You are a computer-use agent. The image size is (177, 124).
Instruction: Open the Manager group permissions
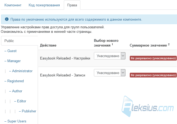click(x=13, y=61)
